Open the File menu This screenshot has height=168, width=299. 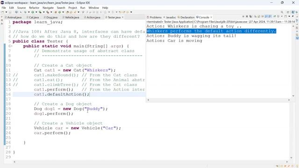[4, 7]
